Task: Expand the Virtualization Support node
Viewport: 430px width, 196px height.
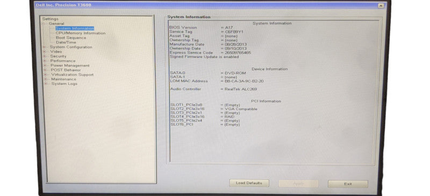Action: coord(45,75)
